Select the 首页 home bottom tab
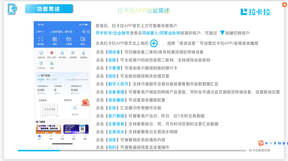 click(39, 137)
